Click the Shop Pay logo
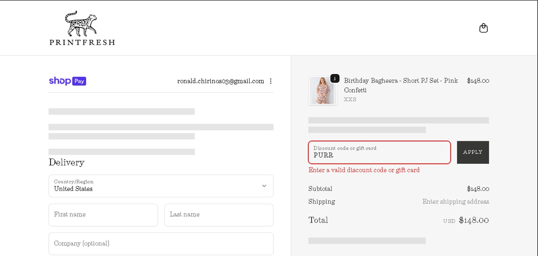This screenshot has width=538, height=256. point(67,81)
